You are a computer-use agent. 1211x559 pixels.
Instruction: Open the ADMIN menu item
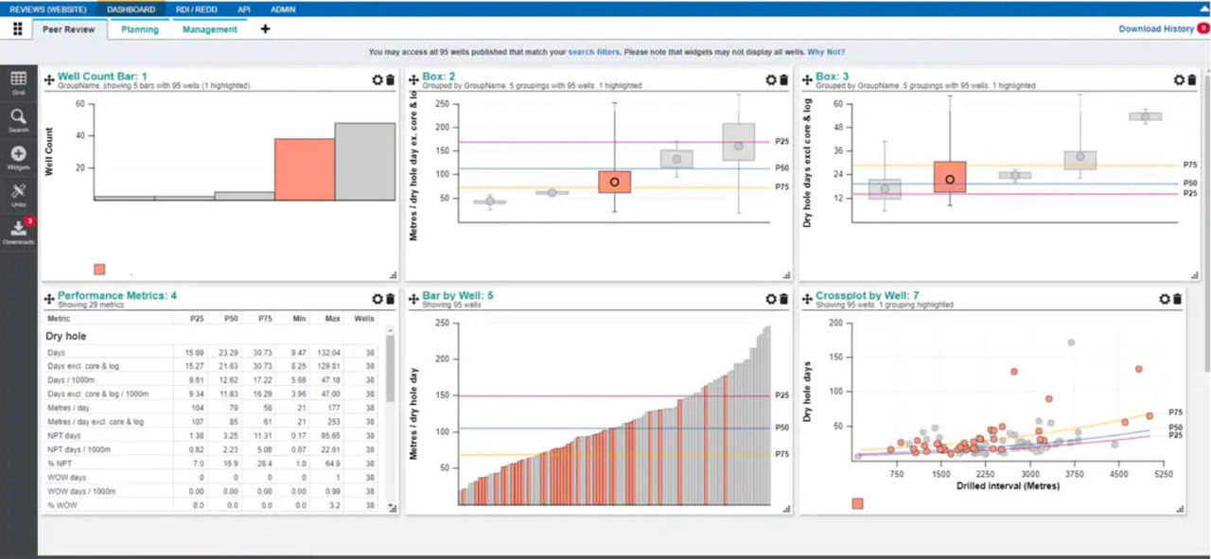[283, 9]
